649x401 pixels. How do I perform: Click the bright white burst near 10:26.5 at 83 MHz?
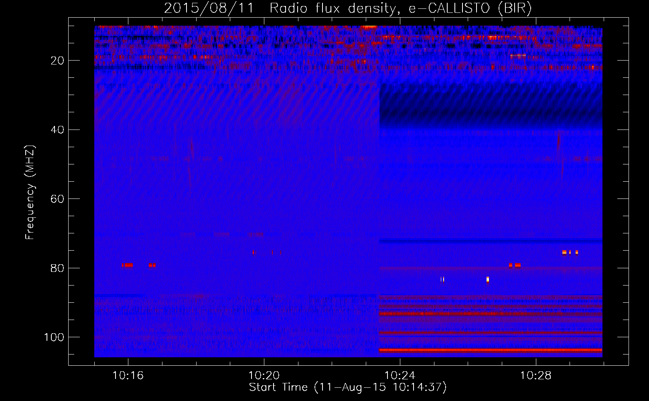click(488, 279)
